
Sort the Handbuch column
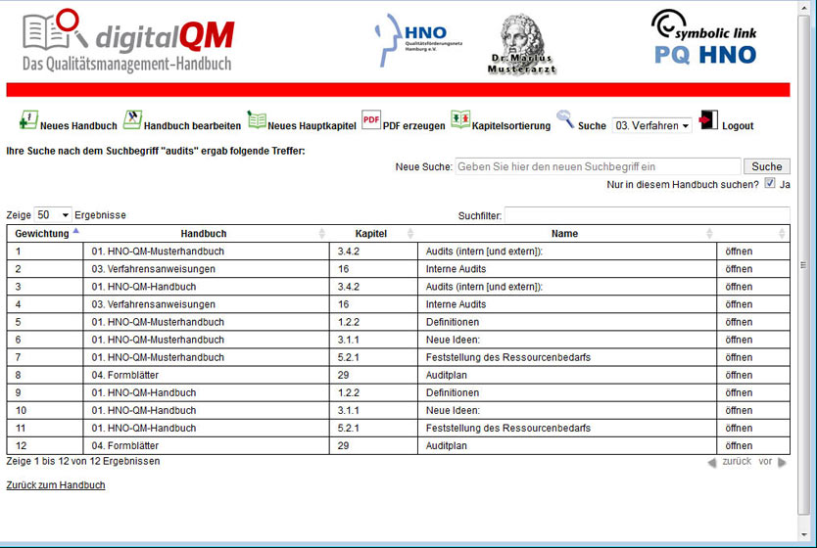pyautogui.click(x=321, y=234)
